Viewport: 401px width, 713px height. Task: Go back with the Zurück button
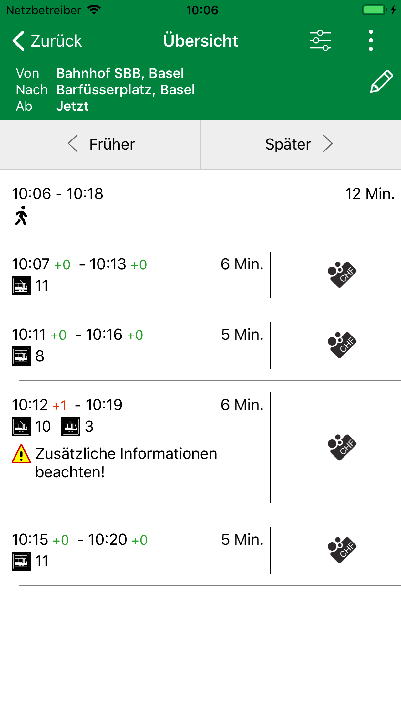pos(47,41)
